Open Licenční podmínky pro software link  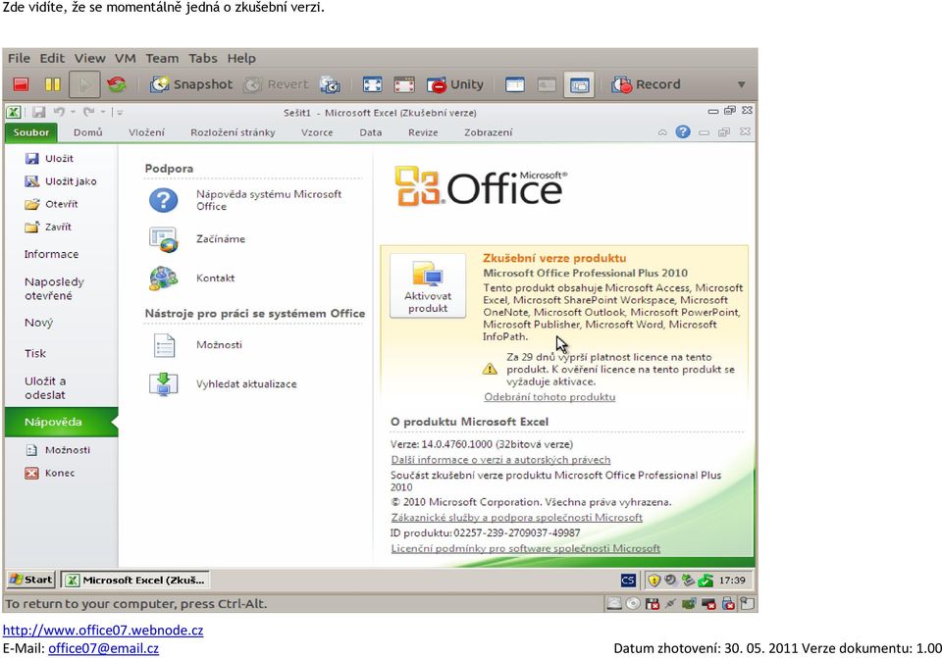(x=526, y=549)
